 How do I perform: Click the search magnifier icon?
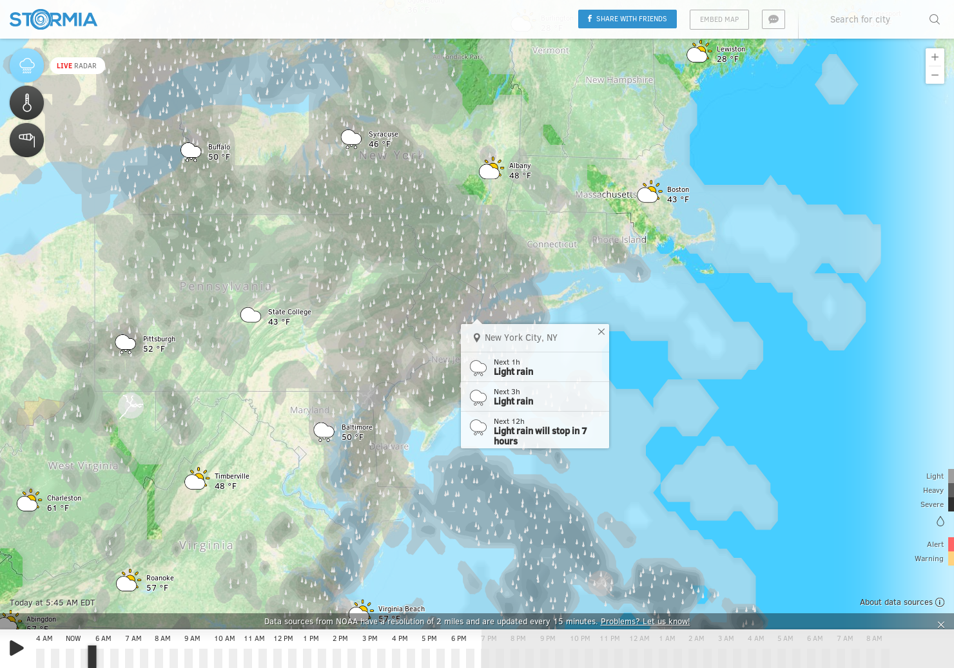[934, 19]
